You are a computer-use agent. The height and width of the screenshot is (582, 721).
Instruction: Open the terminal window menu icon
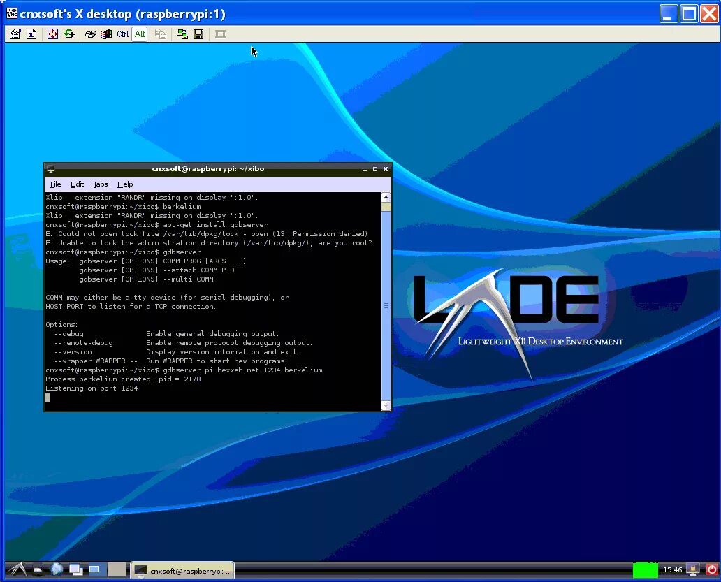coord(50,169)
